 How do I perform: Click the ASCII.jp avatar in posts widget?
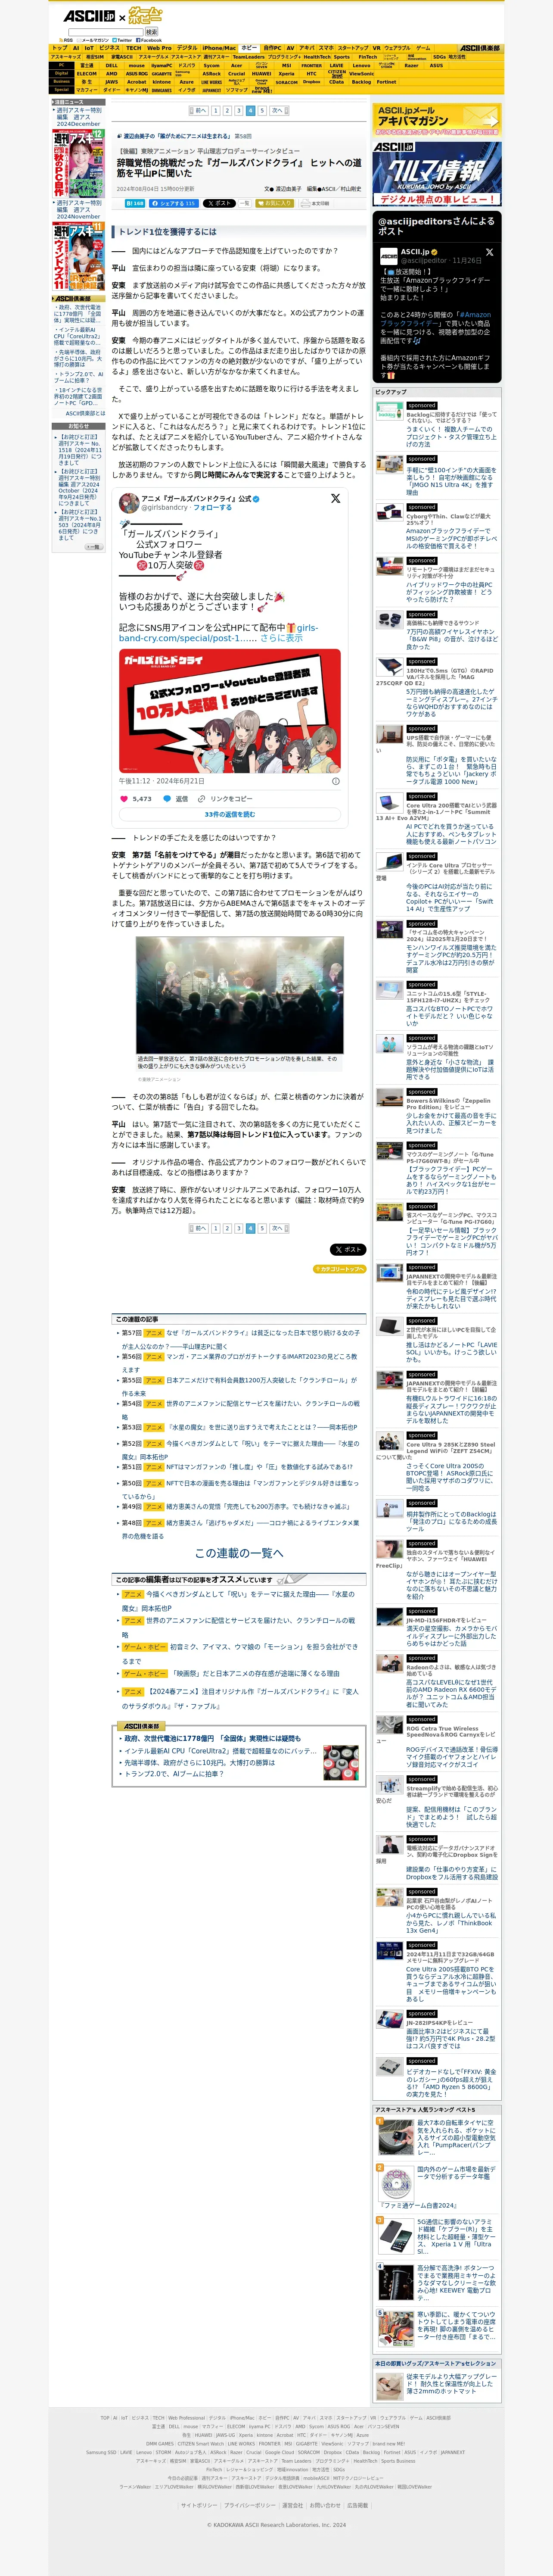pos(388,256)
